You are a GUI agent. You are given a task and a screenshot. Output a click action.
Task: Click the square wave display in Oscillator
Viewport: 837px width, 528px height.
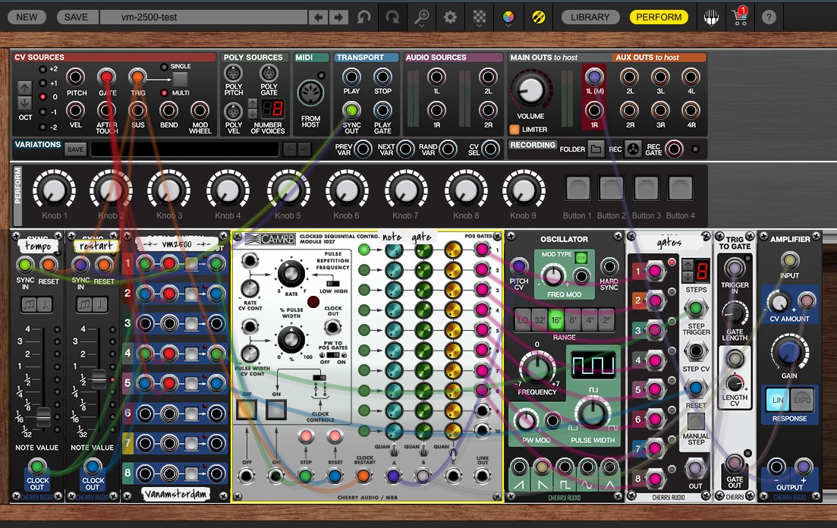click(x=593, y=366)
